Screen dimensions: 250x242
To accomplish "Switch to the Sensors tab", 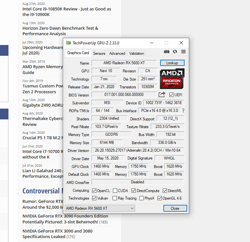I will [x=99, y=53].
